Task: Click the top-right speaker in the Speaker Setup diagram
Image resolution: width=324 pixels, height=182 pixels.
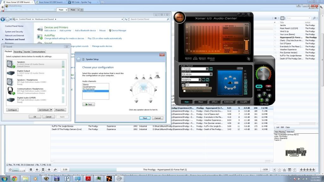Action: click(157, 76)
